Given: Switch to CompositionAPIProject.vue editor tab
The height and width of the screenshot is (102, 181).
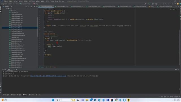Looking at the screenshot, I should [x=165, y=7].
